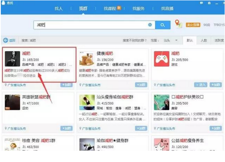Click the member count icon beside 165/200

pyautogui.click(x=24, y=59)
